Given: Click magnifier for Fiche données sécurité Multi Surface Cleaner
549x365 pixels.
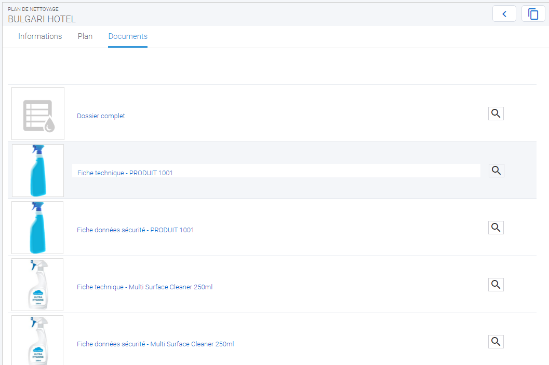Looking at the screenshot, I should 496,342.
